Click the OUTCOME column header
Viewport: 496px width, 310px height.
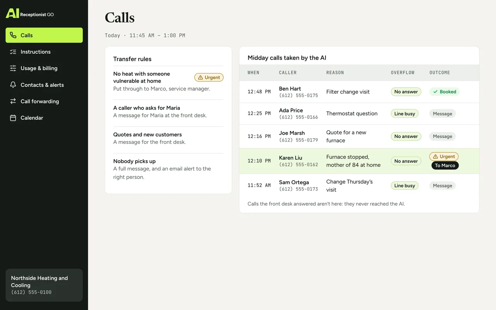[440, 72]
